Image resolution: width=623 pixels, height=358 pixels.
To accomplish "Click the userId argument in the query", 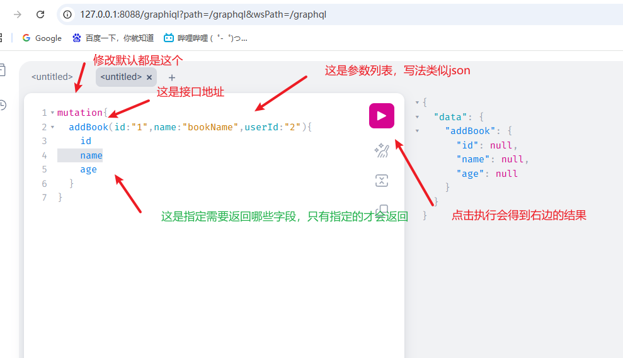I will click(261, 127).
